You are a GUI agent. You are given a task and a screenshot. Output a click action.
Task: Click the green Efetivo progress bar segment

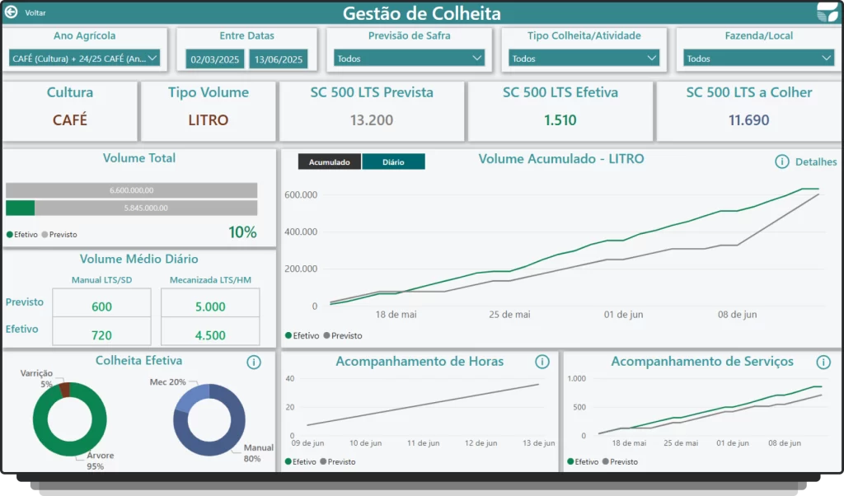[20, 208]
